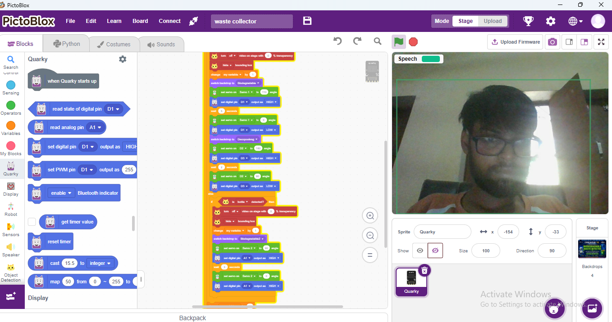This screenshot has width=612, height=322.
Task: Delete the Quarky sprite
Action: coord(425,270)
